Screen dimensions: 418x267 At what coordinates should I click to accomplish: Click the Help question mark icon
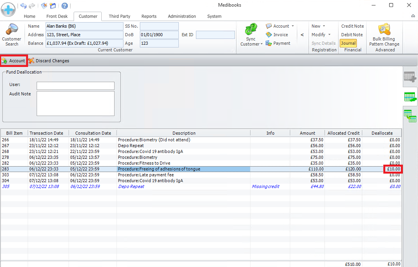(64, 5)
